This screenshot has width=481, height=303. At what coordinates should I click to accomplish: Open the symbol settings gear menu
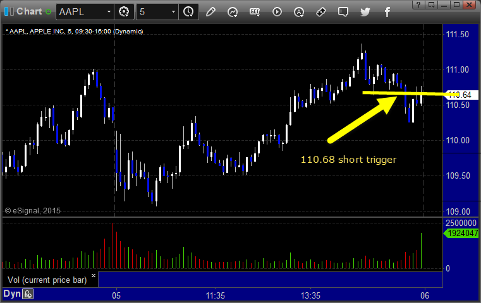(x=124, y=12)
